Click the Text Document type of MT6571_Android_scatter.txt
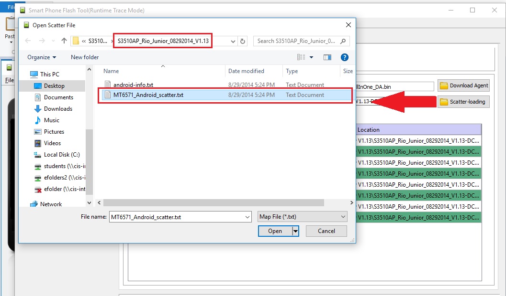 click(304, 95)
